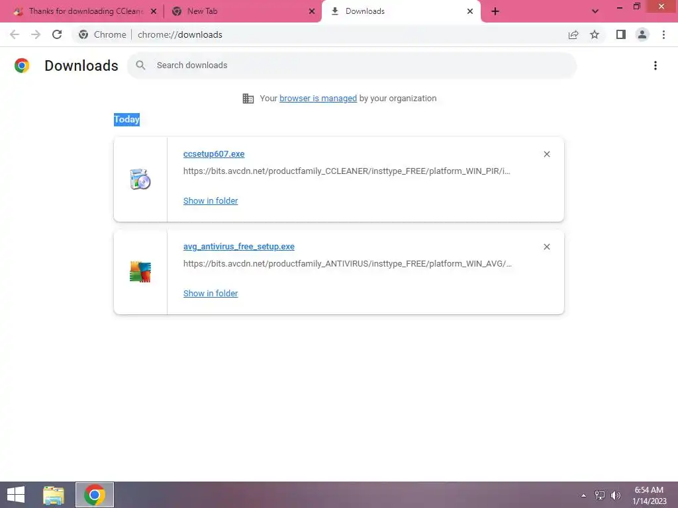Select the Downloads tab

[401, 11]
